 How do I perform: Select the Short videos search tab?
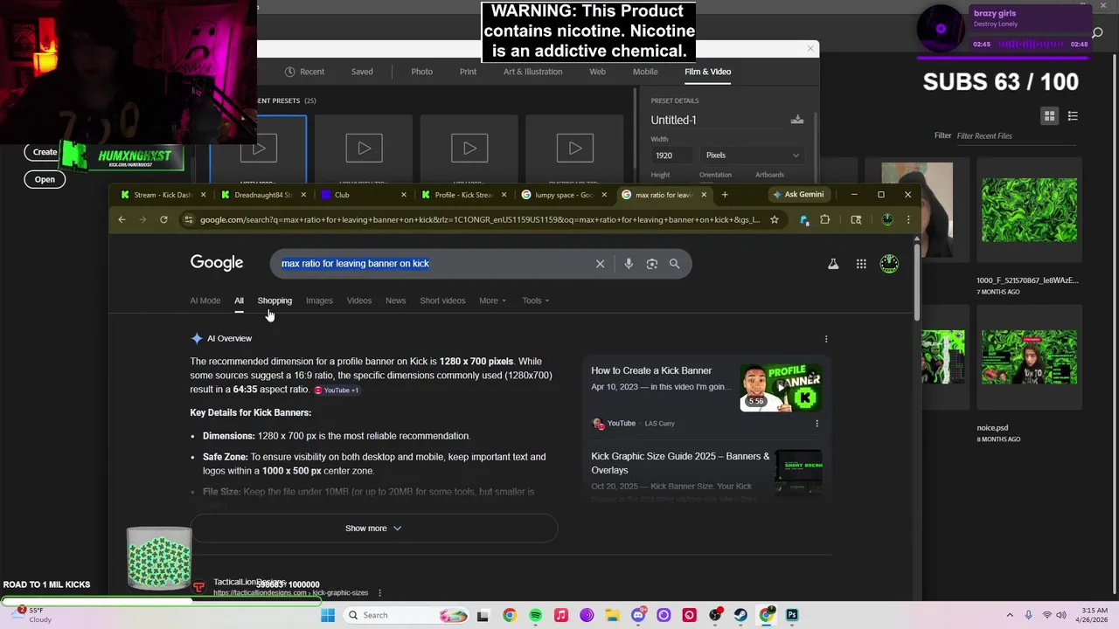coord(442,301)
